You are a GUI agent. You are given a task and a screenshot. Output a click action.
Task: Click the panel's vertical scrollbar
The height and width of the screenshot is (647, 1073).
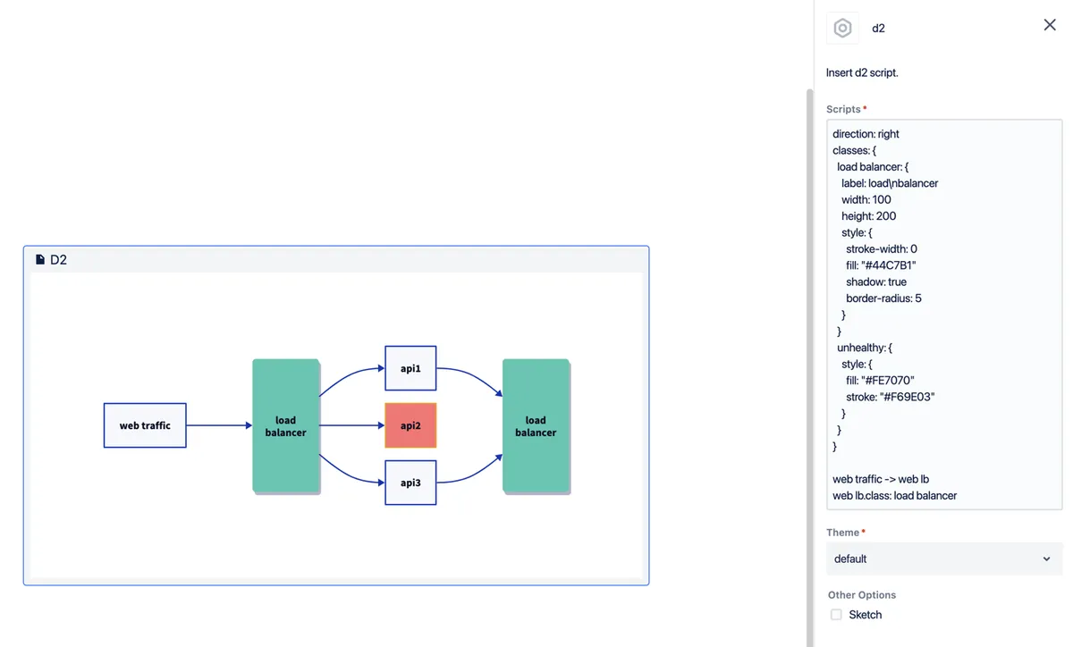pyautogui.click(x=810, y=366)
